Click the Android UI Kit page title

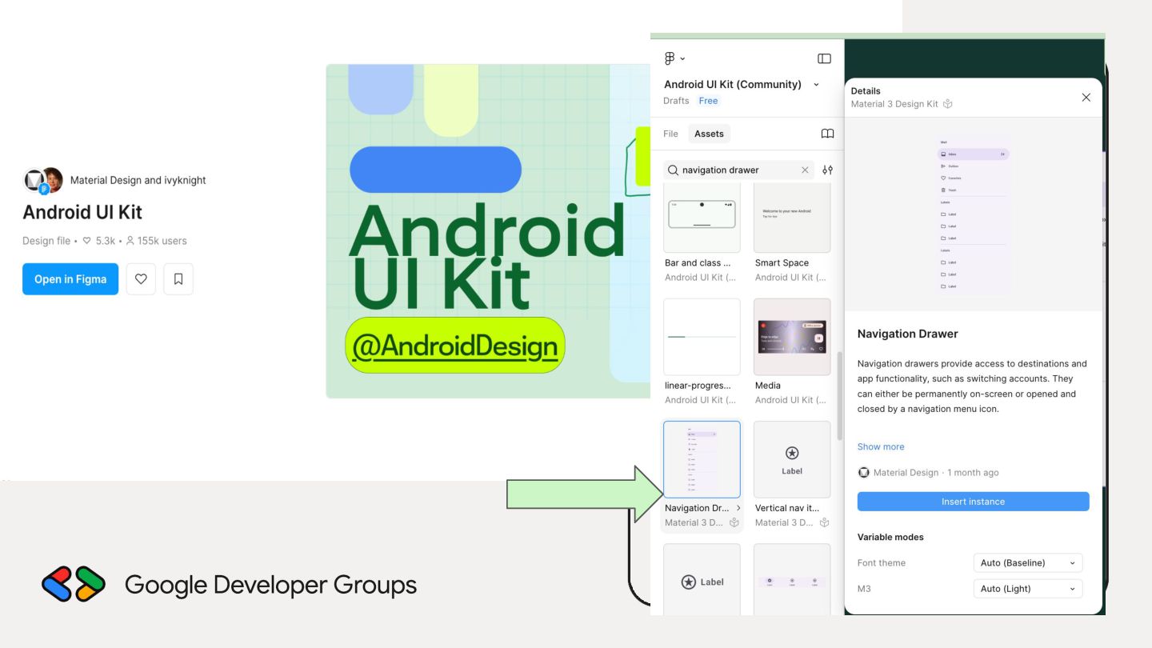[x=82, y=212]
